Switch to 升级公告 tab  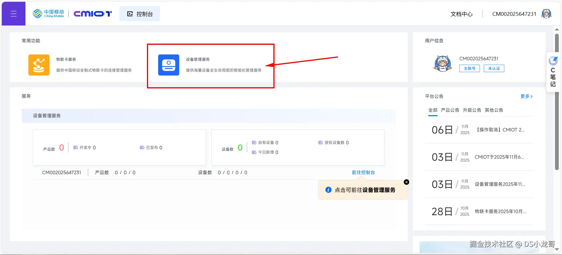point(472,110)
